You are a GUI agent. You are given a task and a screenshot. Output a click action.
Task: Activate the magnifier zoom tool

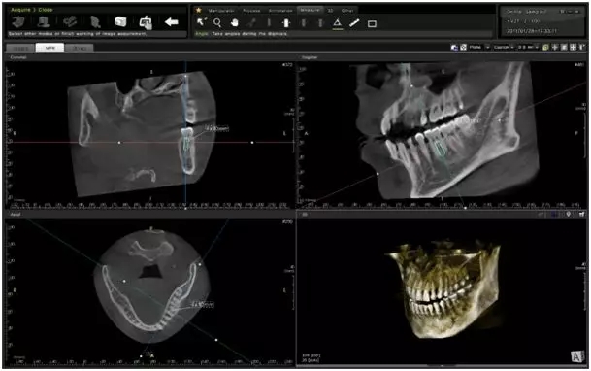coord(217,23)
